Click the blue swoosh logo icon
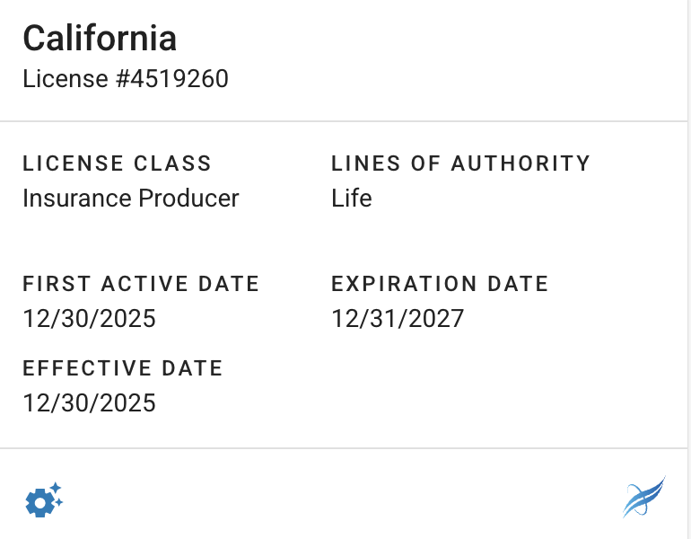The height and width of the screenshot is (539, 691). tap(644, 498)
